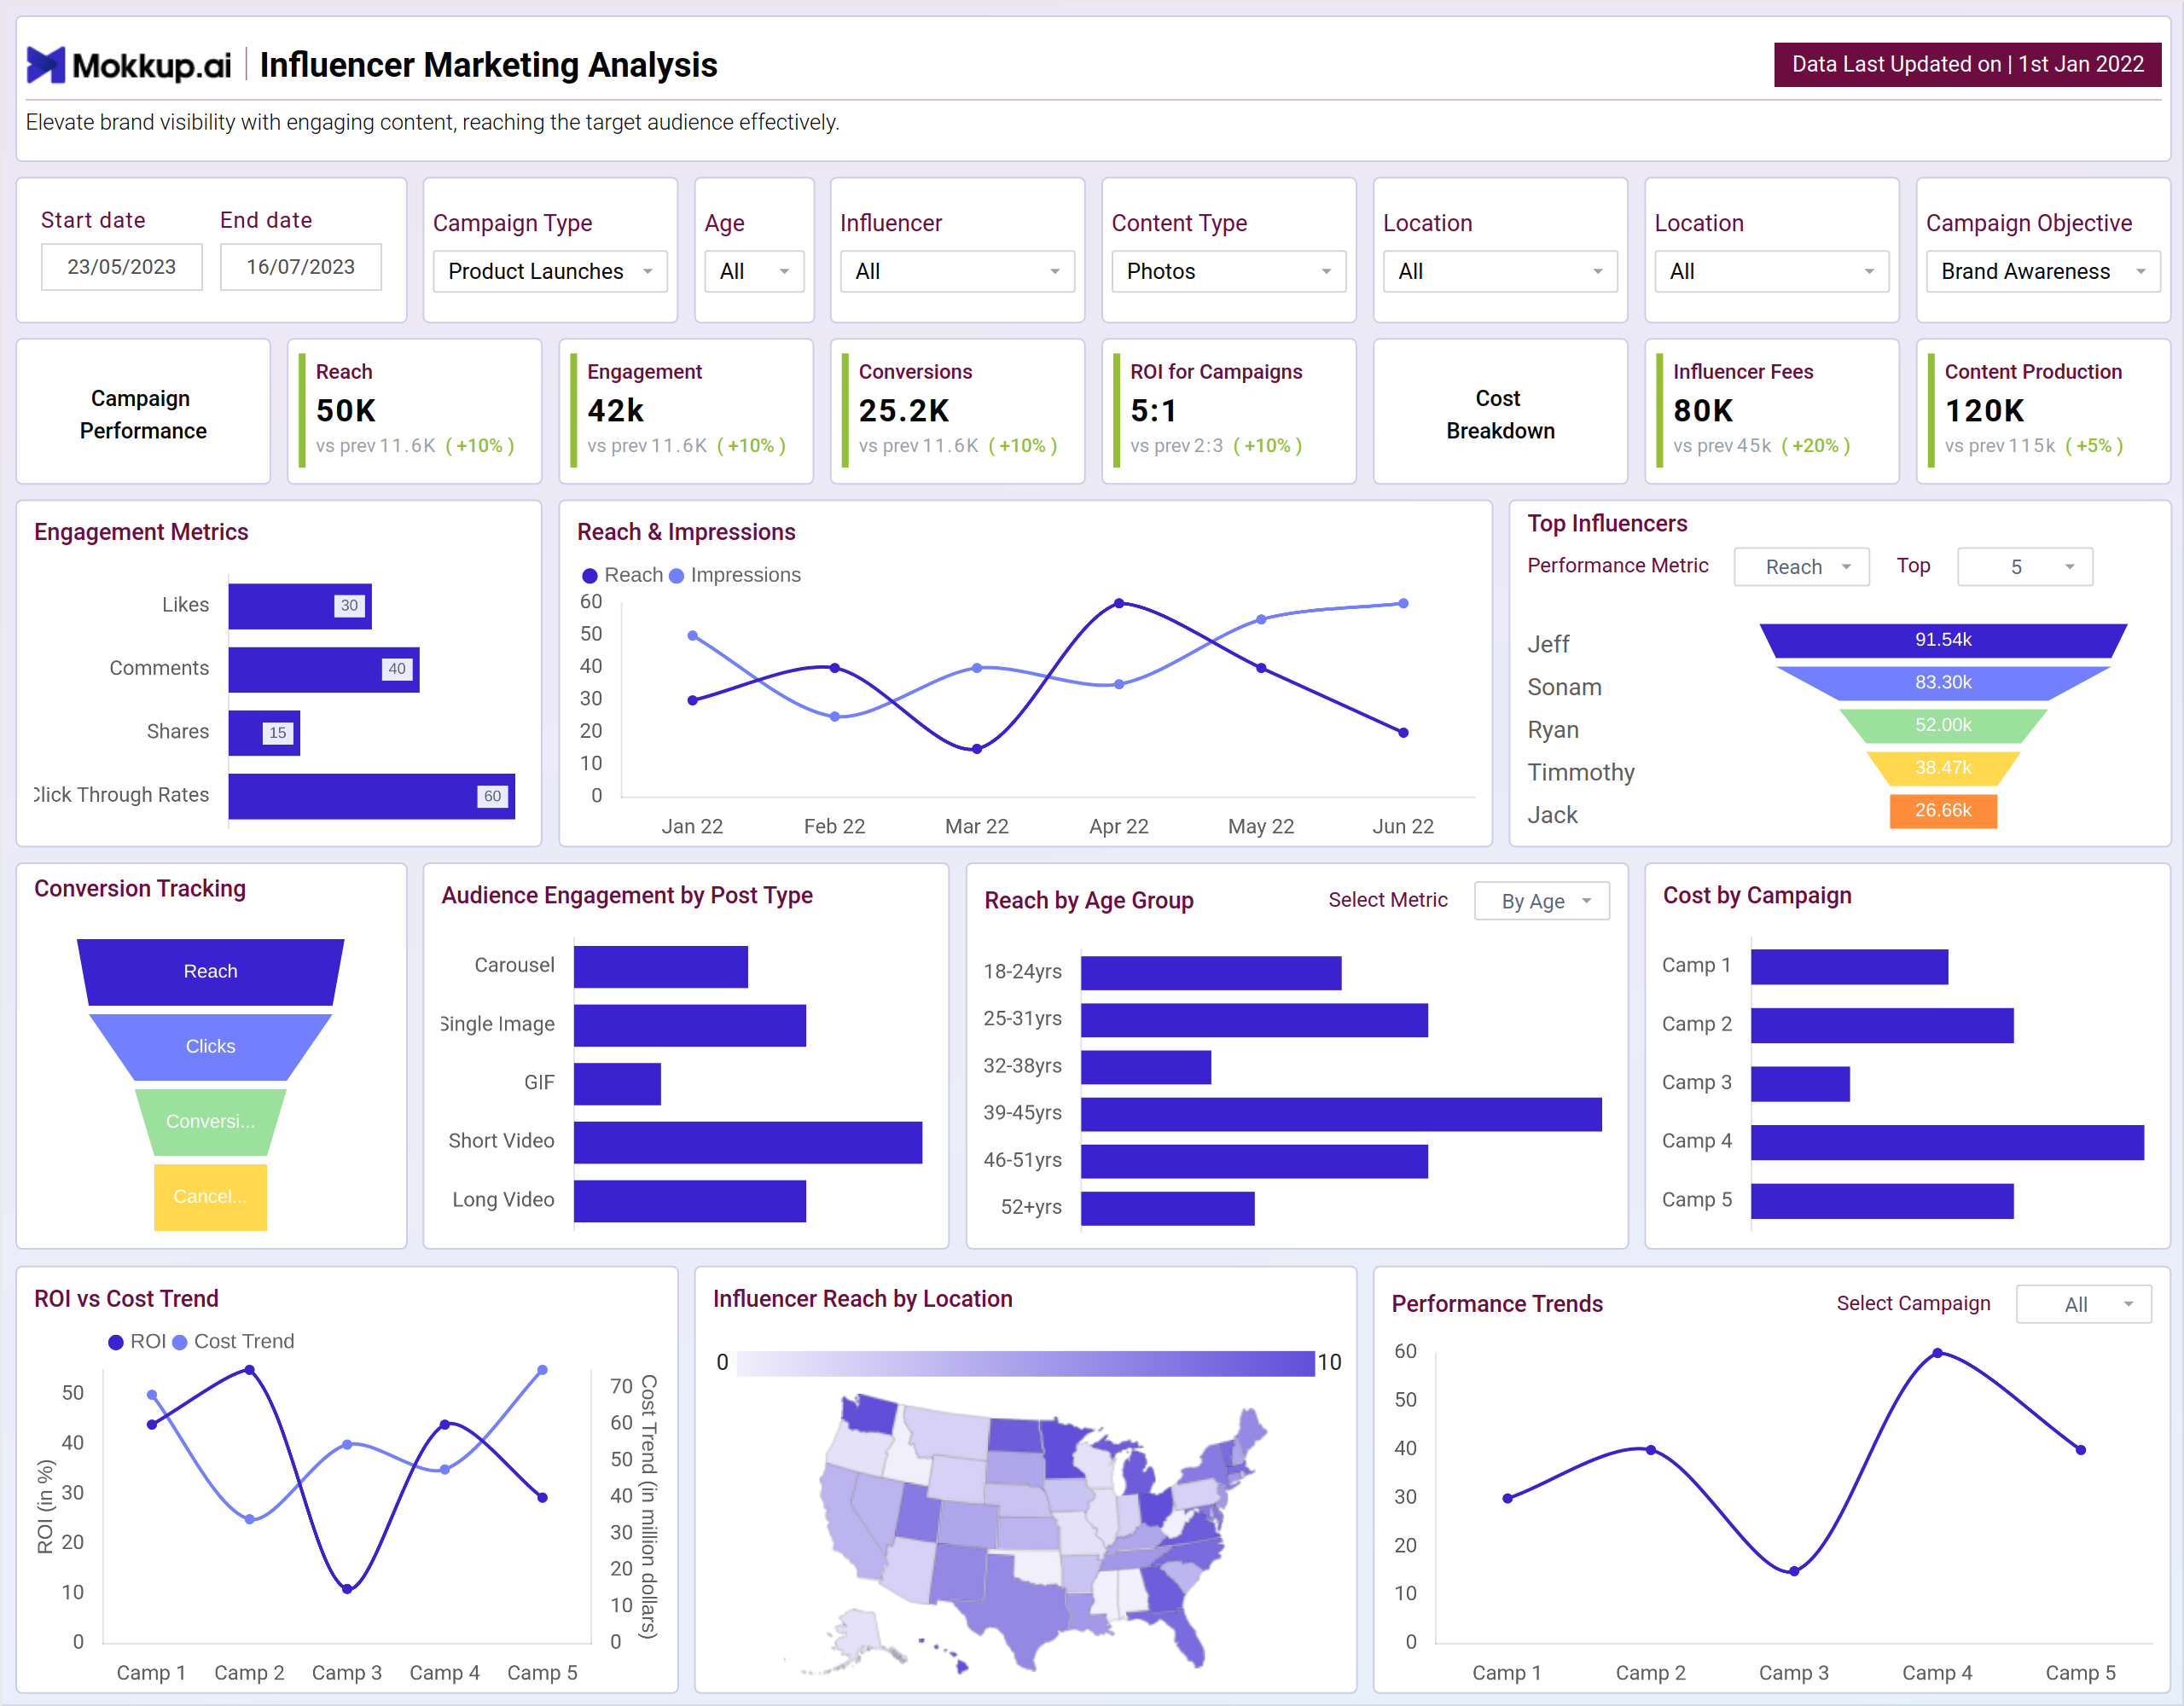Screen dimensions: 2184x1706
Task: Select Jack's orange 26.66k funnel segment
Action: click(1943, 811)
